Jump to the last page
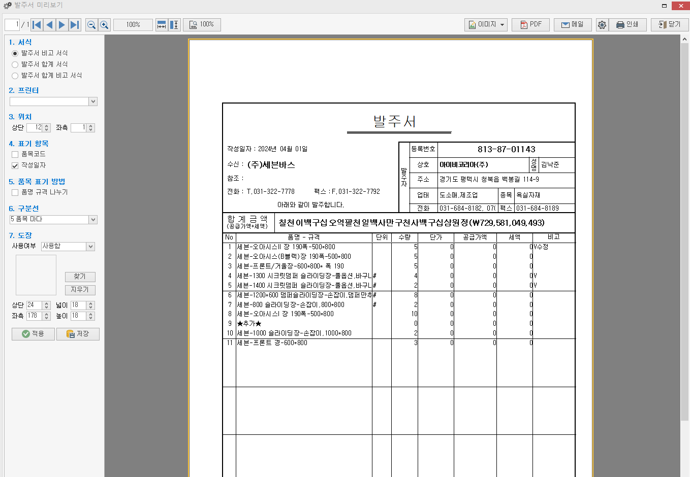690x477 pixels. point(75,24)
